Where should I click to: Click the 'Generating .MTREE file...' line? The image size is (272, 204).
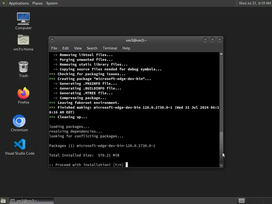click(x=83, y=93)
